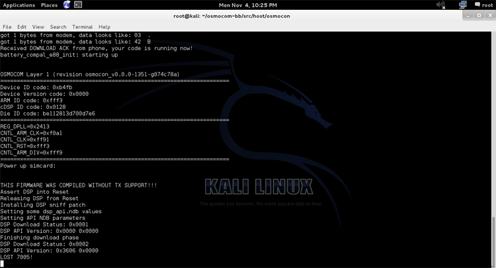
Task: Open the network connection icon
Action: coord(463,5)
